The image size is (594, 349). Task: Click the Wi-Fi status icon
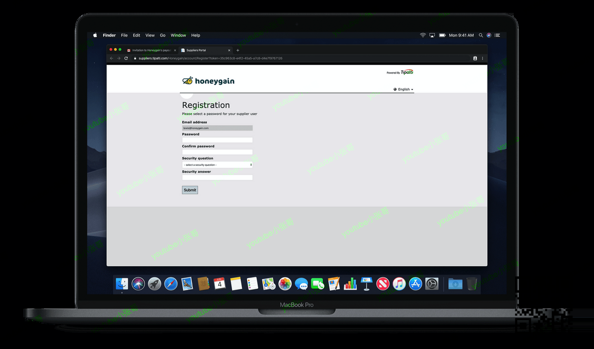pos(423,35)
